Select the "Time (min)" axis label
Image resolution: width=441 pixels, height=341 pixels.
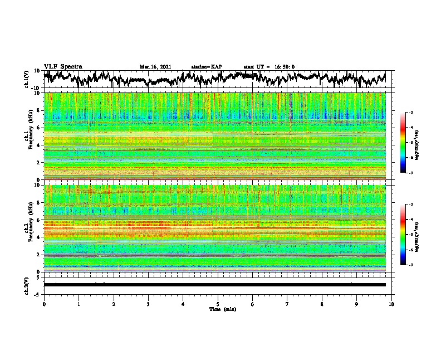223,309
